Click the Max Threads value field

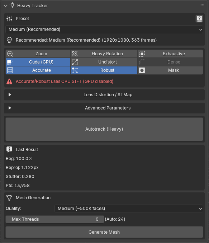[x=55, y=219]
